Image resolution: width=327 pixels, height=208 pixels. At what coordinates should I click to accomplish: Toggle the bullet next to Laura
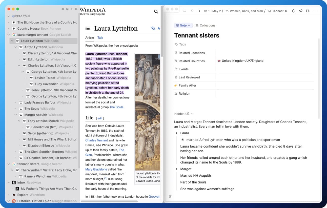coord(177,133)
